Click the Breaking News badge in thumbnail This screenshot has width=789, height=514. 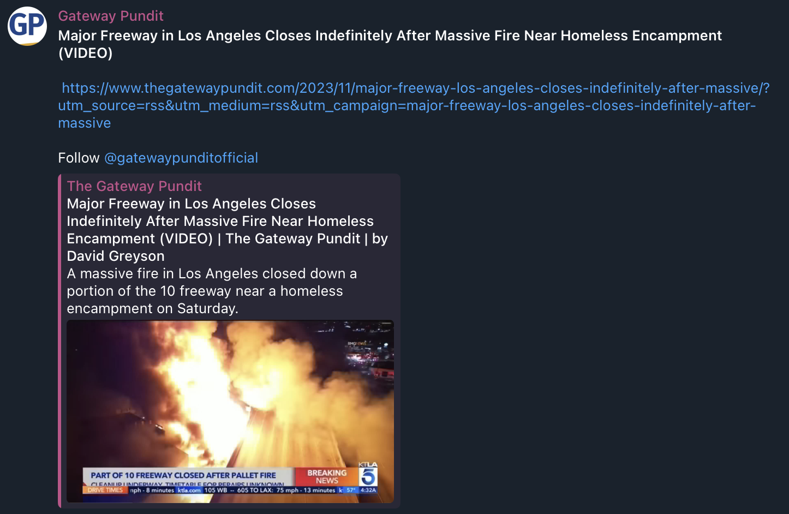point(326,477)
